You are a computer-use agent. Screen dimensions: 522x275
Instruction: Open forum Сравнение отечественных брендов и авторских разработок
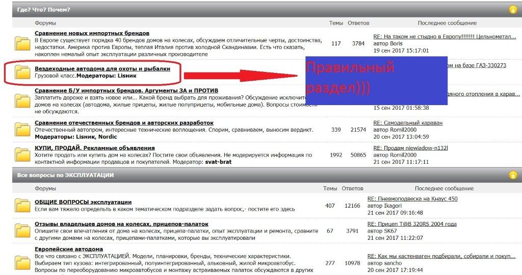124,122
